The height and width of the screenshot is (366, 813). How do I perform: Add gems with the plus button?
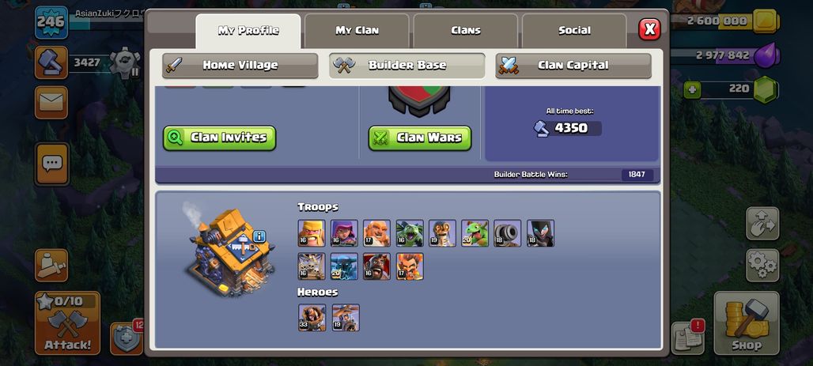tap(691, 89)
